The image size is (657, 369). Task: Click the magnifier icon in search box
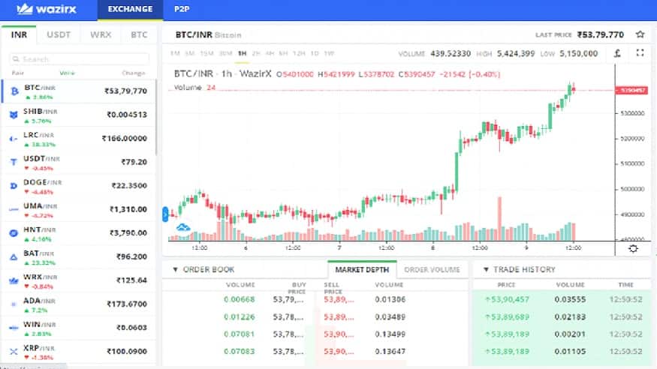pos(16,59)
